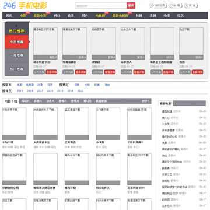Select 最新电影 tab in right sidebar
The width and height of the screenshot is (210, 210).
(x=166, y=103)
